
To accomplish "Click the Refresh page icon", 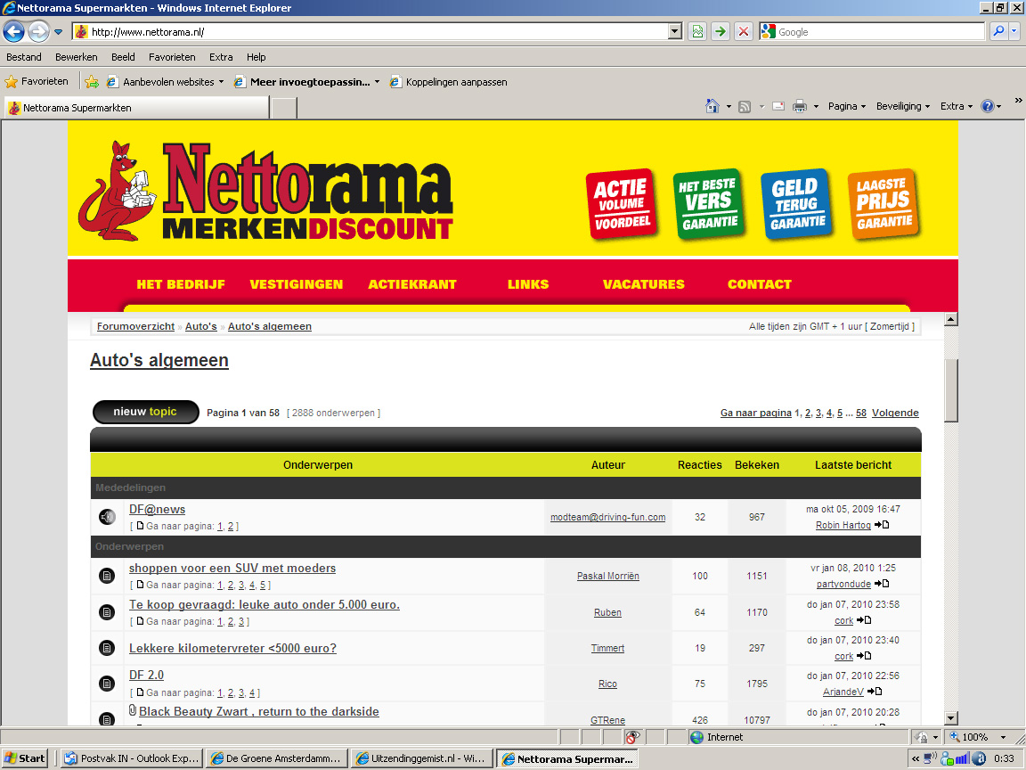I will [721, 32].
